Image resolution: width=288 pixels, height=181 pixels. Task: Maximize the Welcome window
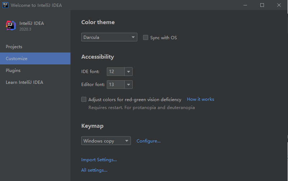coord(262,5)
